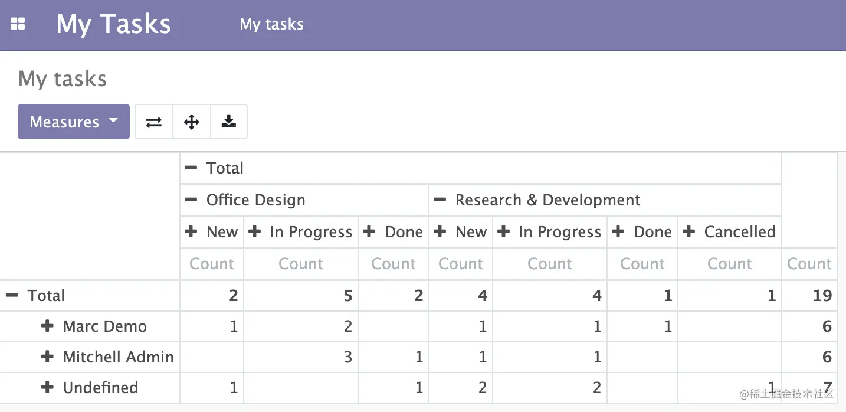Open the My tasks menu item
Image resolution: width=846 pixels, height=412 pixels.
(x=271, y=24)
